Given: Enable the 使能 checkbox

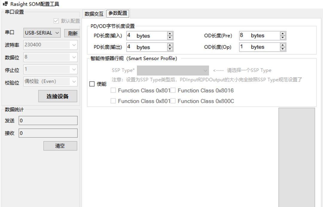Looking at the screenshot, I should pyautogui.click(x=92, y=84).
